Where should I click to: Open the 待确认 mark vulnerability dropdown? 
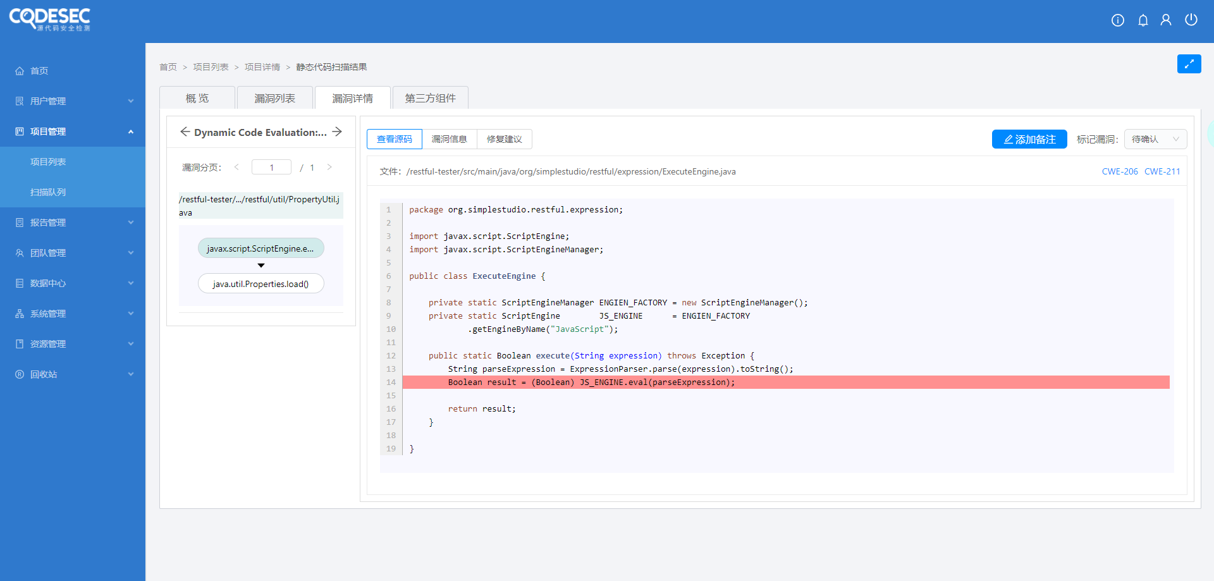point(1155,139)
